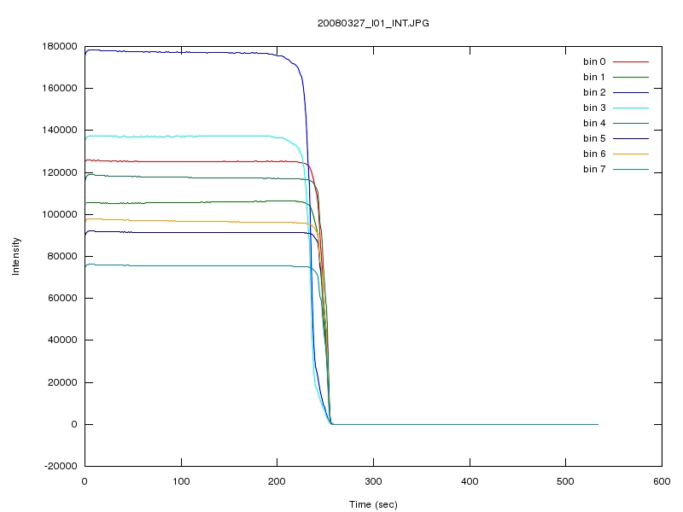683x512 pixels.
Task: Click the 'Intensity' y-axis label
Action: (x=15, y=256)
